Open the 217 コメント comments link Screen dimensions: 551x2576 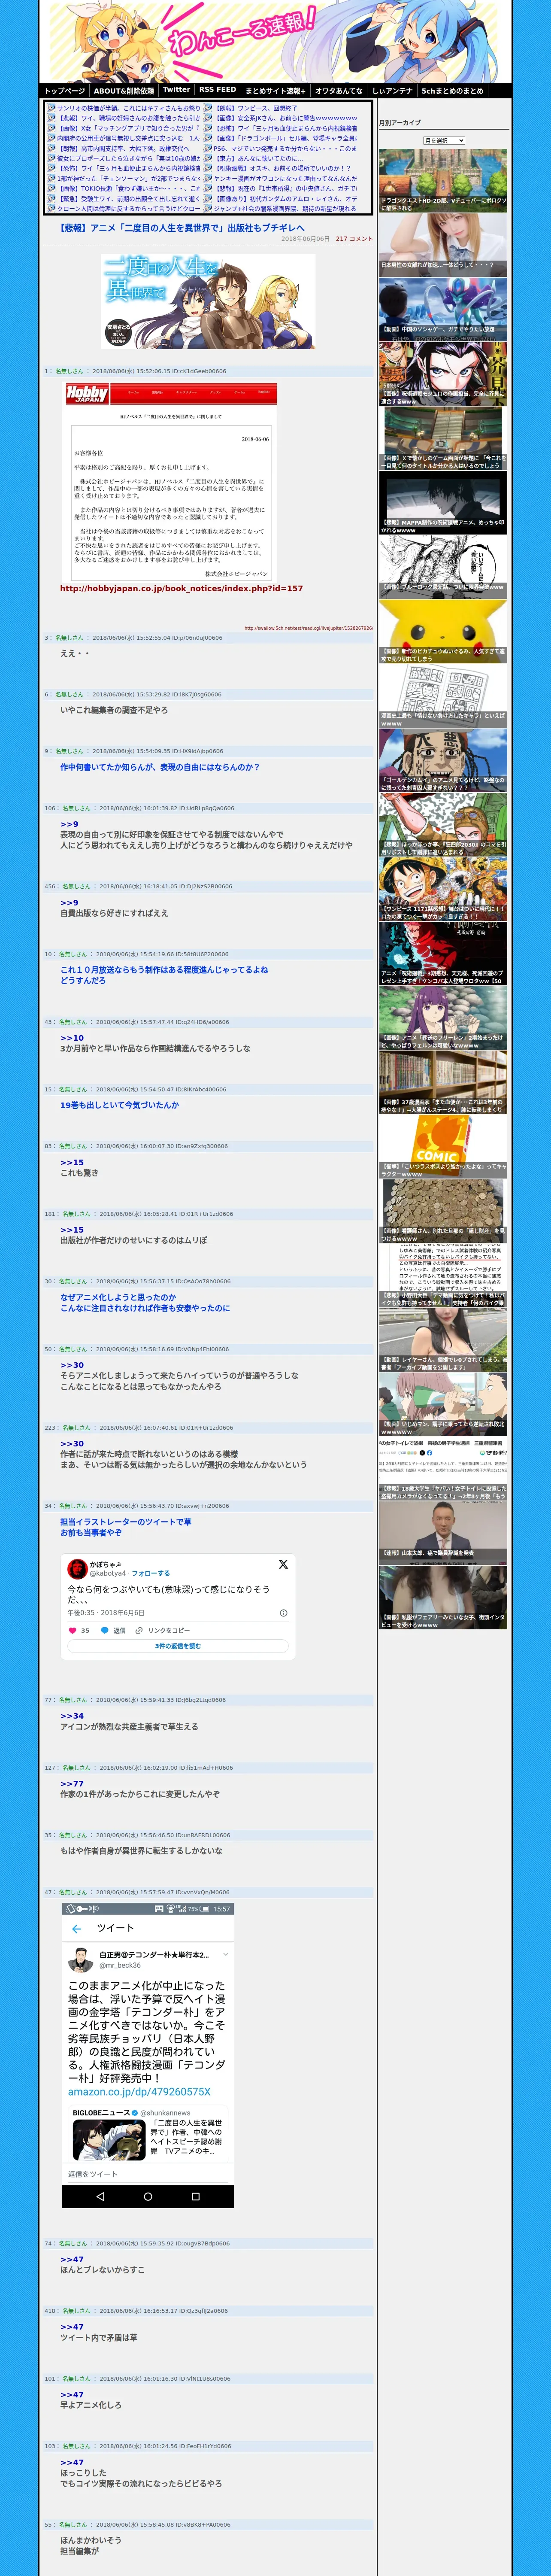point(354,239)
